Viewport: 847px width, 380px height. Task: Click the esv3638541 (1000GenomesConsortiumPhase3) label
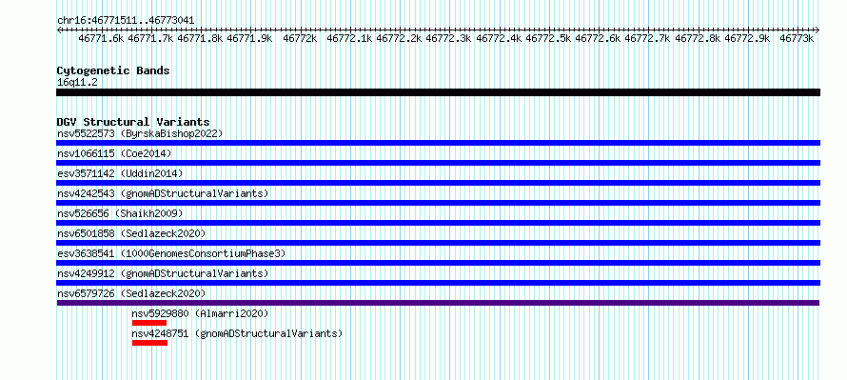click(x=171, y=253)
